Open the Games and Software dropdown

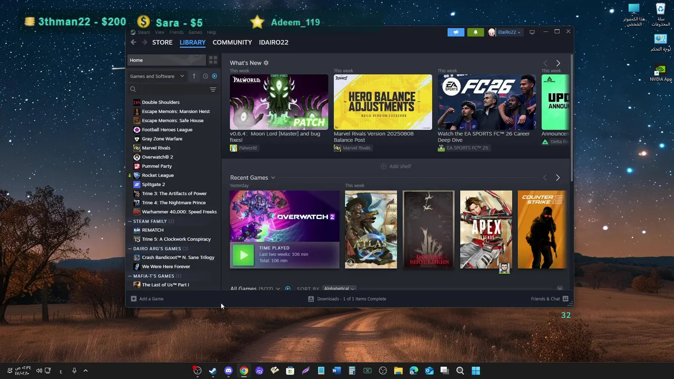click(x=157, y=76)
